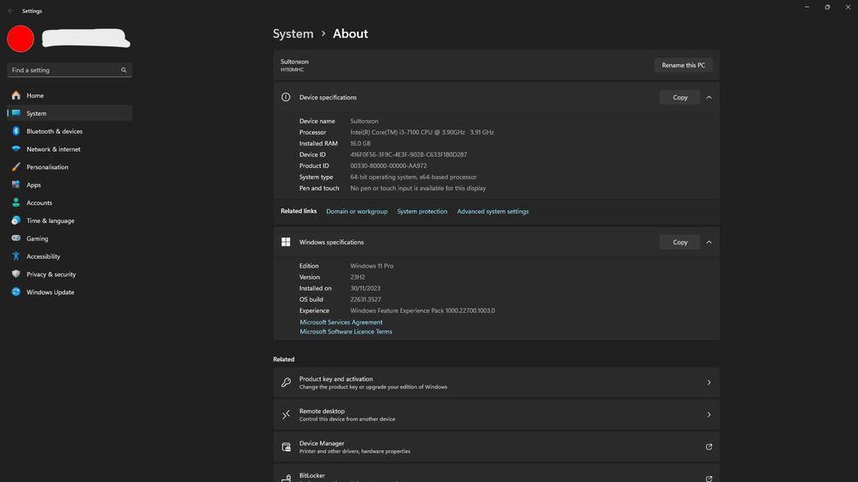Screen dimensions: 858x482
Task: Select Apps in the sidebar menu
Action: click(33, 185)
